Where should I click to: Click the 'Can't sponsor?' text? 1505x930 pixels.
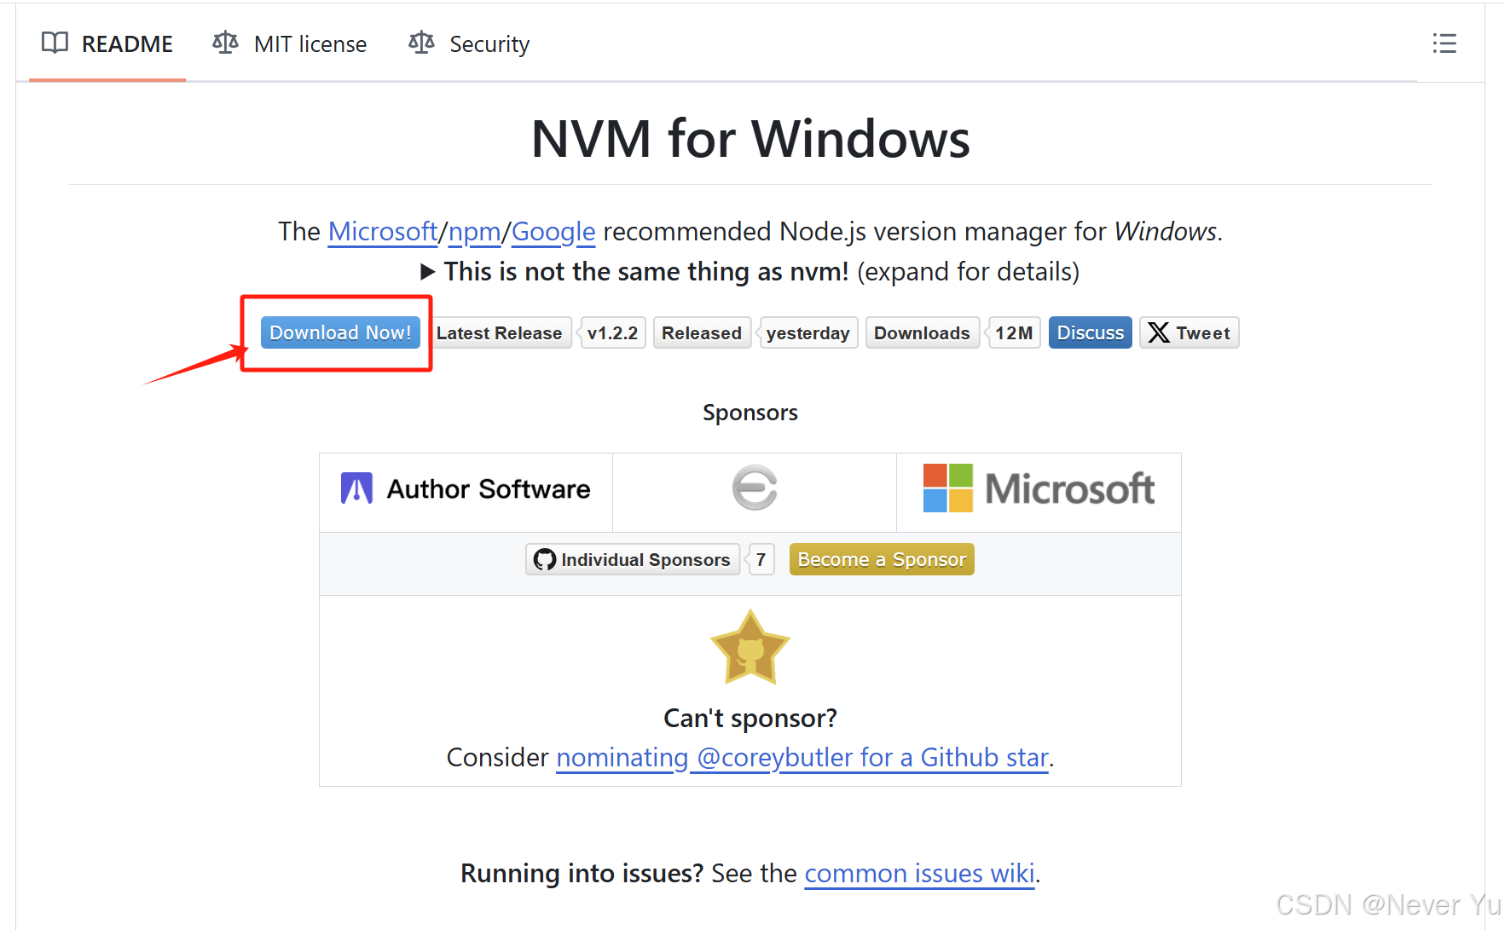coord(750,718)
